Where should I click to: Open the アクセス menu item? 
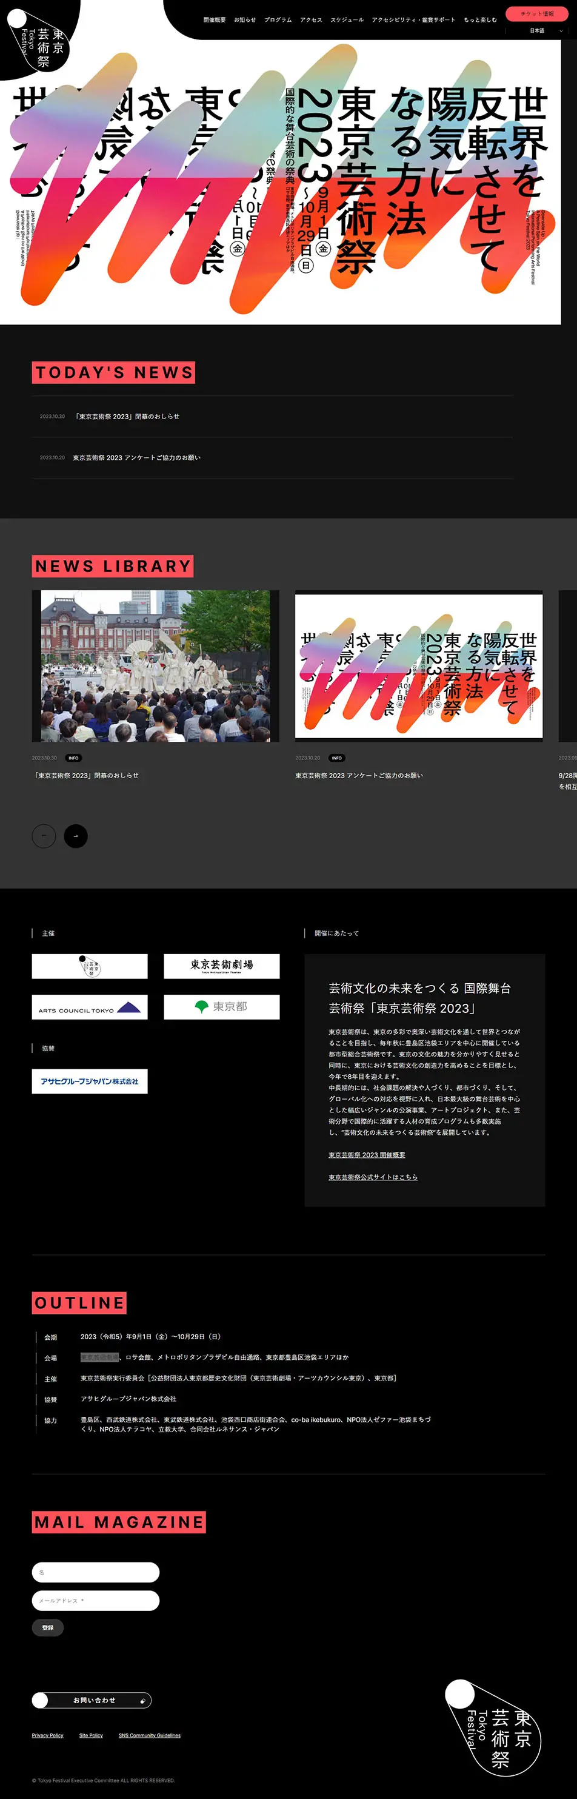(311, 19)
